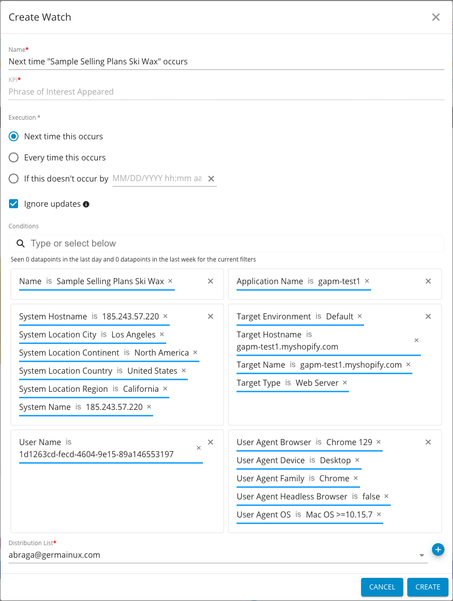
Task: Delete the System Hostname condition group
Action: (210, 316)
